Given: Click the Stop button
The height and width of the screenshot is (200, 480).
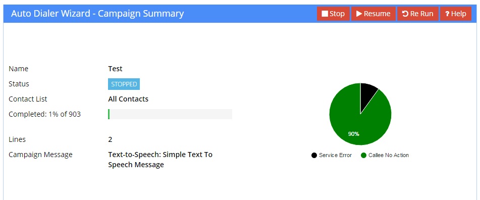Looking at the screenshot, I should tap(333, 14).
